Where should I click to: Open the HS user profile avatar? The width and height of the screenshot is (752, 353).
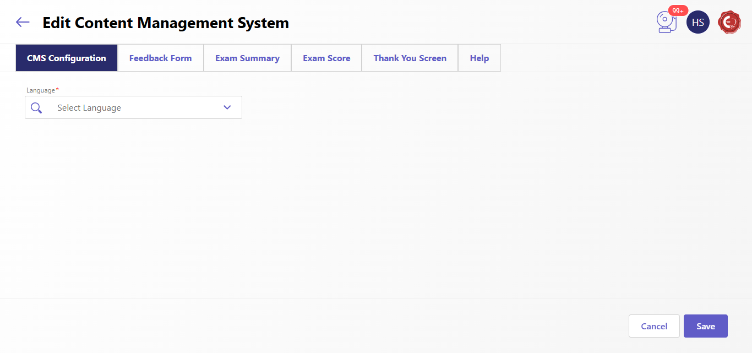click(x=697, y=22)
